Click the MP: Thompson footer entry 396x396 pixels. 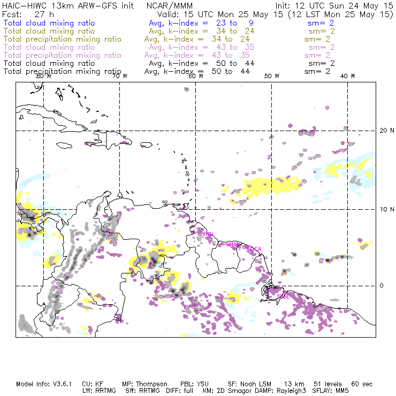[144, 384]
